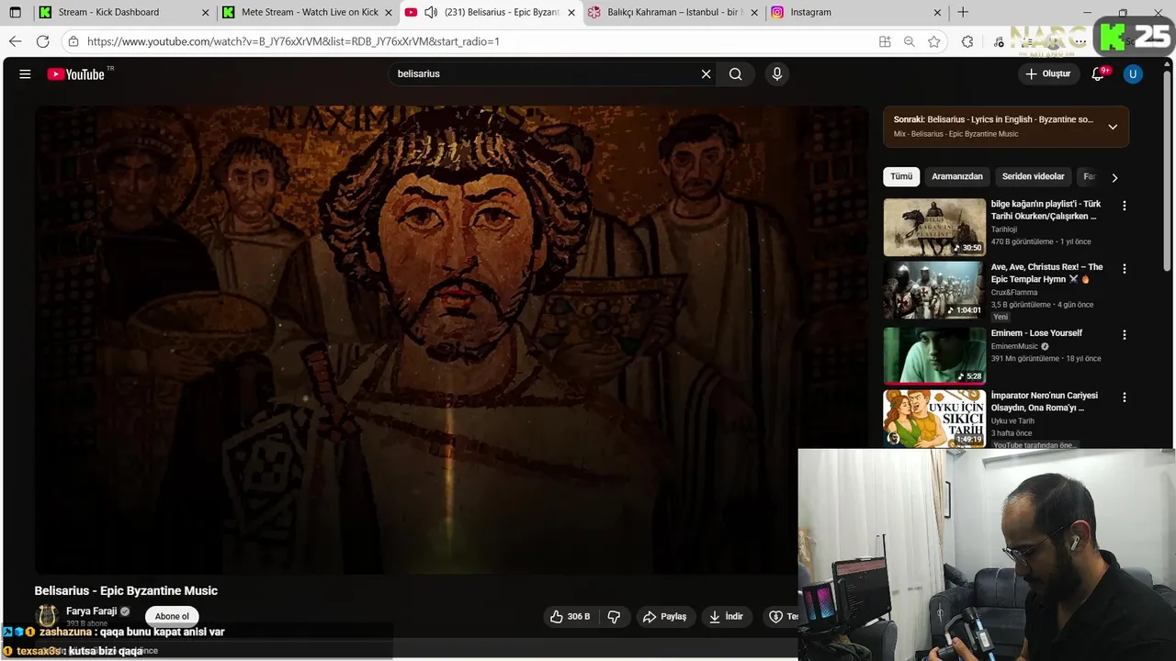Screen dimensions: 1176x661
Task: View site information lock icon
Action: pyautogui.click(x=73, y=41)
